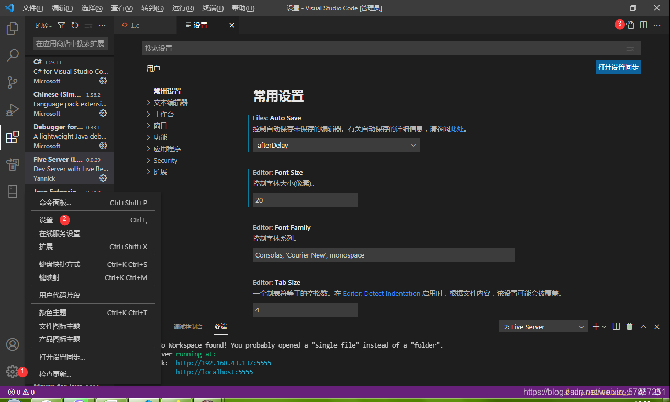Screen dimensions: 670x402
Task: Open Editor: Detect Indentation link
Action: coord(382,294)
